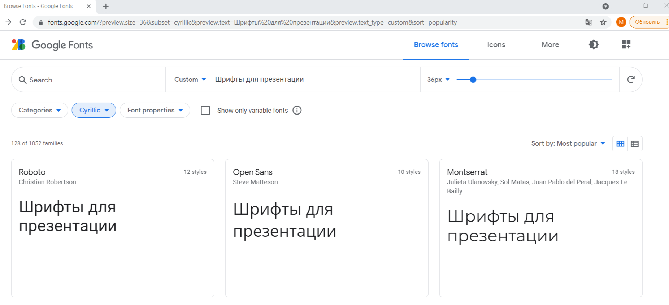This screenshot has height=305, width=669.
Task: Expand the Categories filter dropdown
Action: click(x=39, y=110)
